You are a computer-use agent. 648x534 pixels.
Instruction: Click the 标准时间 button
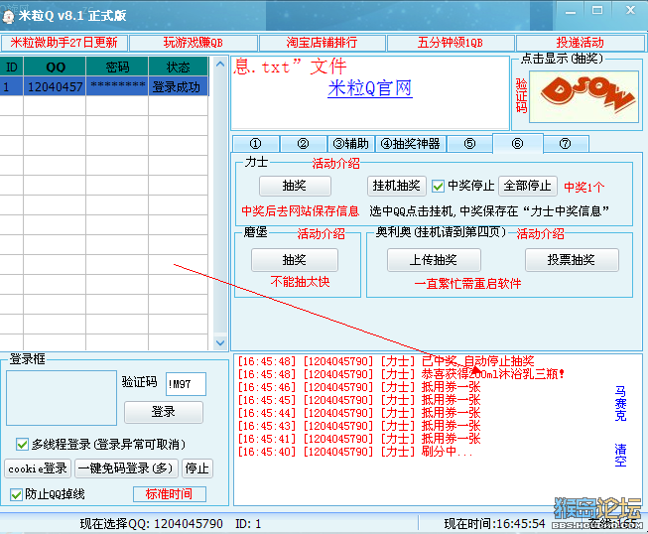click(x=170, y=494)
